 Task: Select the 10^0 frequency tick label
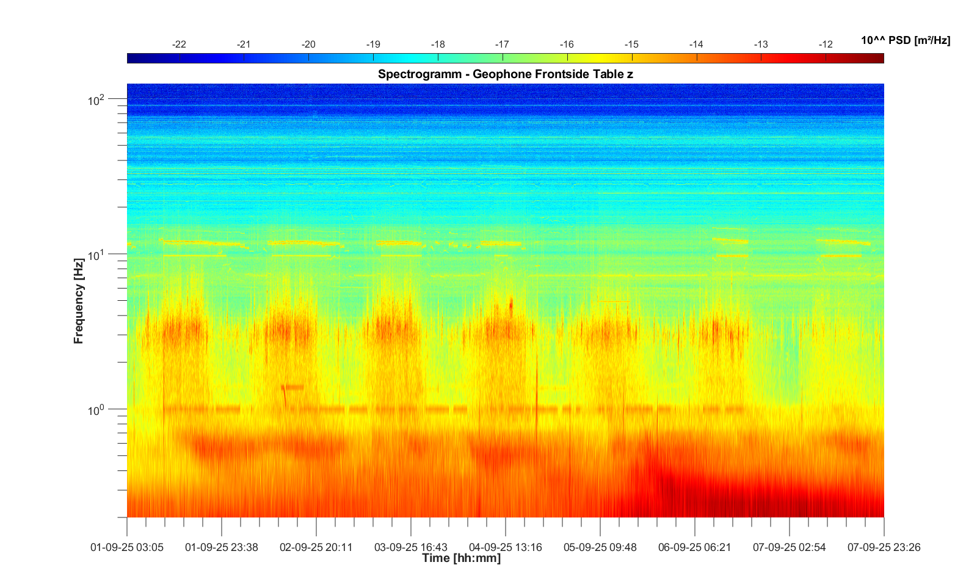point(96,409)
